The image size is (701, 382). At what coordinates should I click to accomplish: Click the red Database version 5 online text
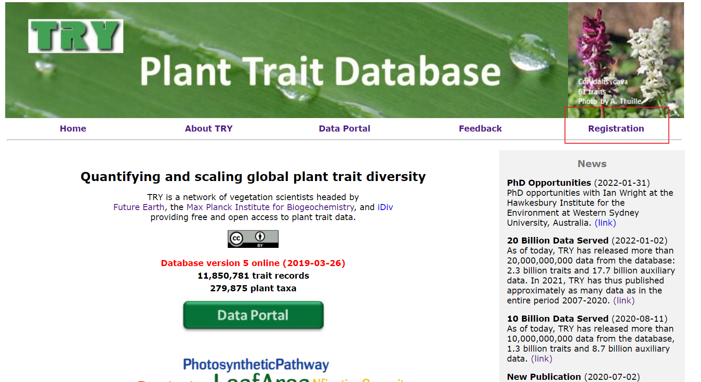[253, 263]
